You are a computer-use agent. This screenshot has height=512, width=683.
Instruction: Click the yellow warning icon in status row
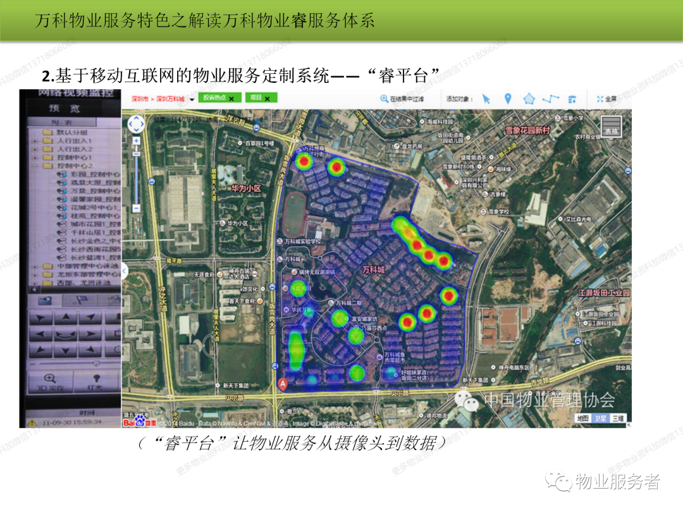(x=32, y=422)
